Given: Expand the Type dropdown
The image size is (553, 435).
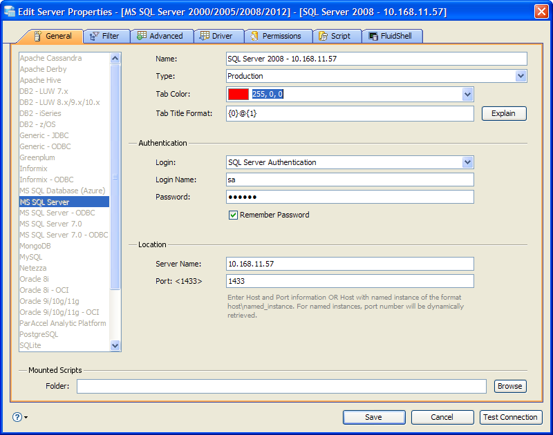Looking at the screenshot, I should point(521,76).
